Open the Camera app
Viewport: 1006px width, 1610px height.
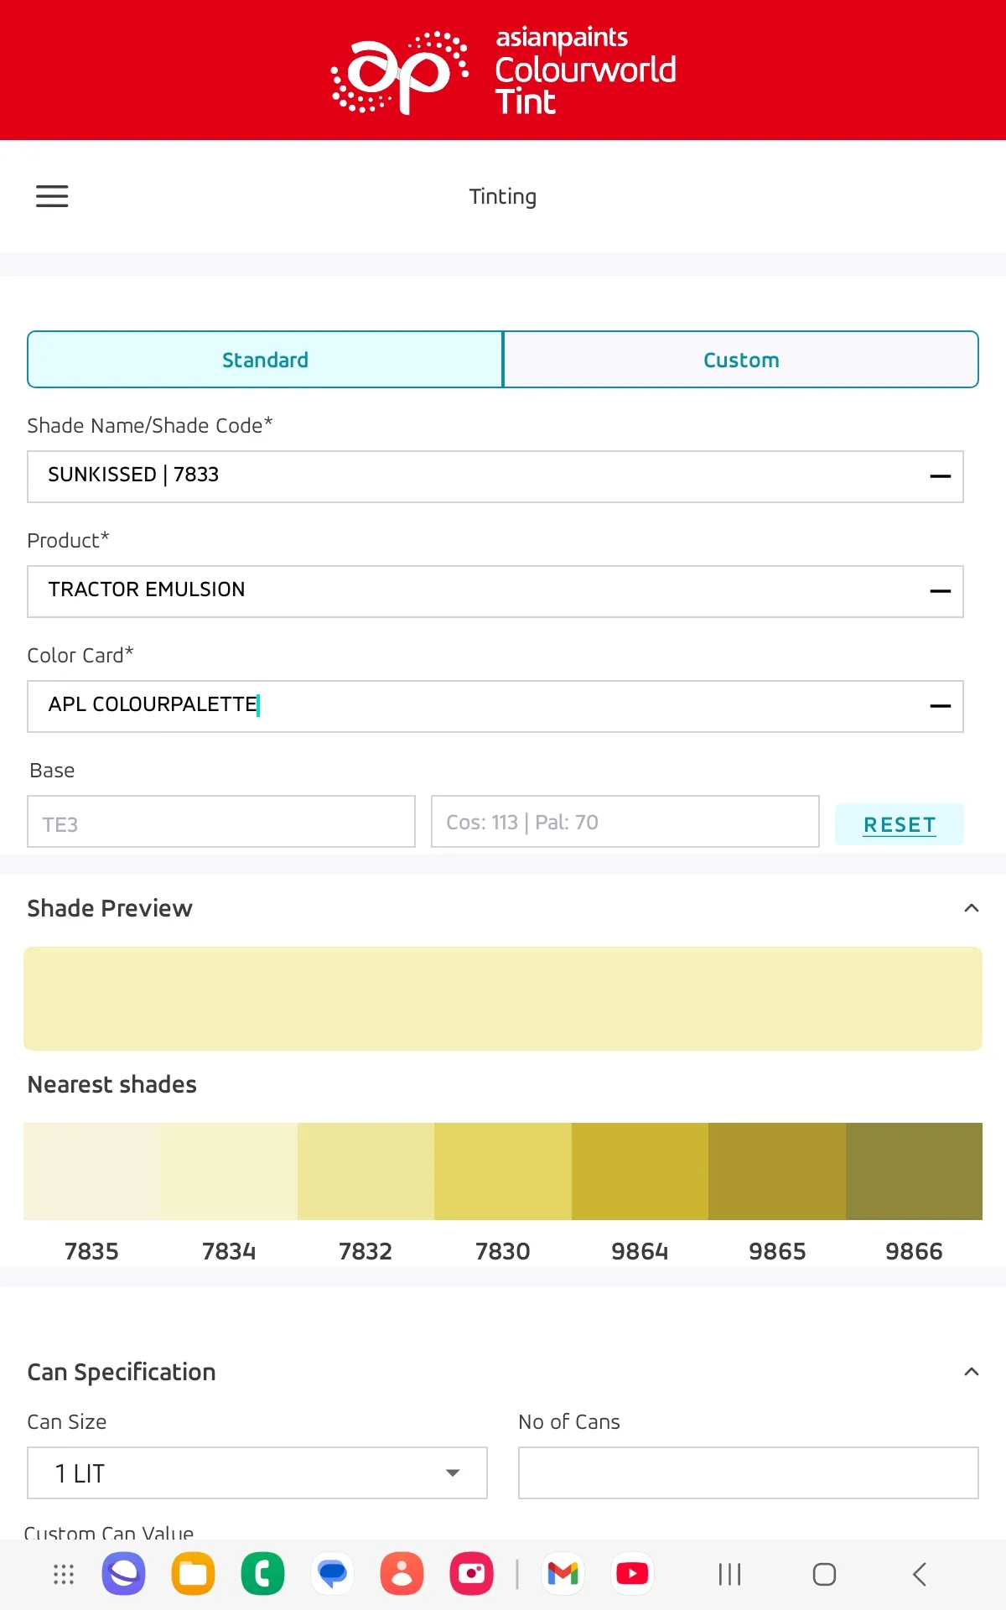click(472, 1574)
